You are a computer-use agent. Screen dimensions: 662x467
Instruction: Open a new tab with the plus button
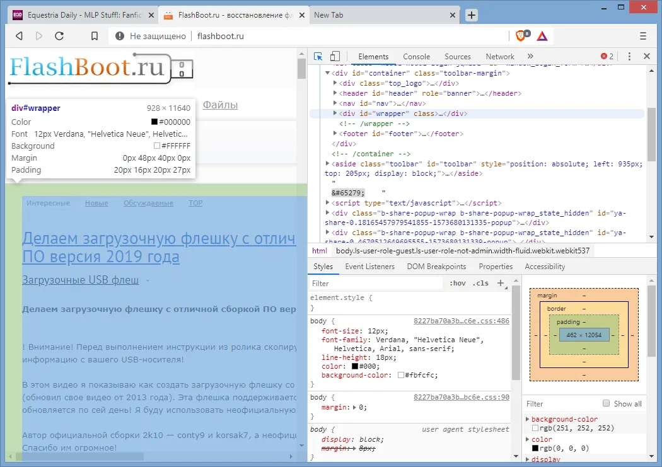(x=471, y=15)
